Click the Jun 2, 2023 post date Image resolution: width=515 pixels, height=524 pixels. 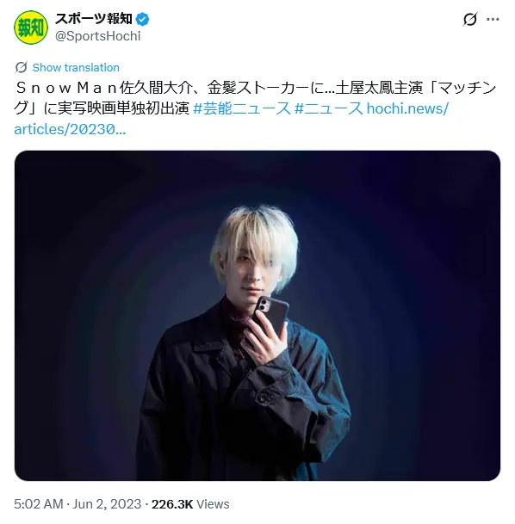pyautogui.click(x=107, y=504)
